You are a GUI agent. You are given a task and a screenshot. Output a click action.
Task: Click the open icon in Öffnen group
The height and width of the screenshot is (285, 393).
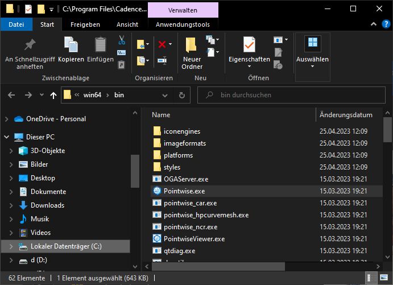point(278,40)
